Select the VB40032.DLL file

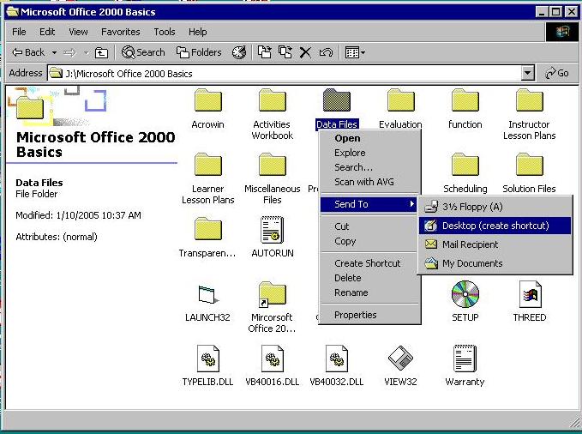pos(336,365)
